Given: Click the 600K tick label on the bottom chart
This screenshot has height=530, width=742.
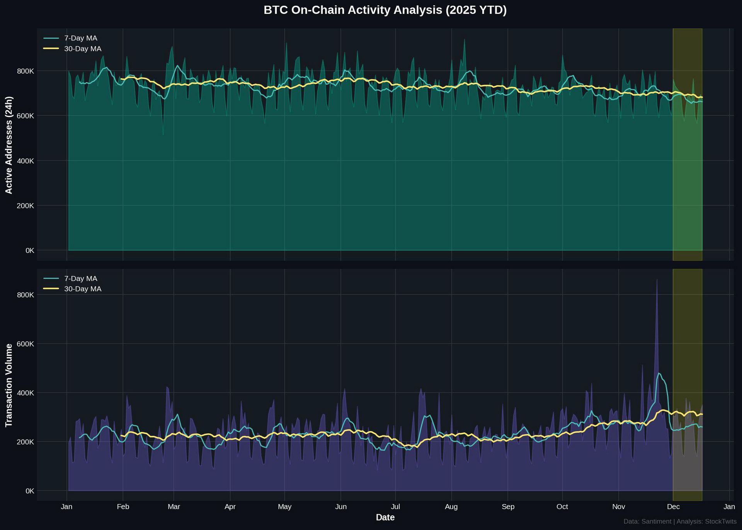Looking at the screenshot, I should [x=26, y=344].
